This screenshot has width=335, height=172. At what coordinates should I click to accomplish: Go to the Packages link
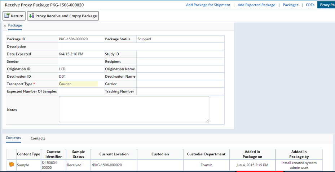291,5
